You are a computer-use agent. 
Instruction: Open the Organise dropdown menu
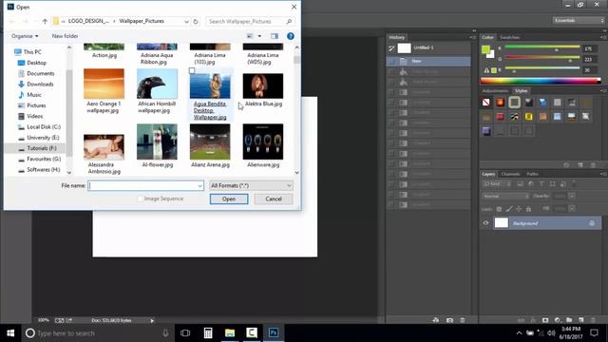pyautogui.click(x=25, y=36)
